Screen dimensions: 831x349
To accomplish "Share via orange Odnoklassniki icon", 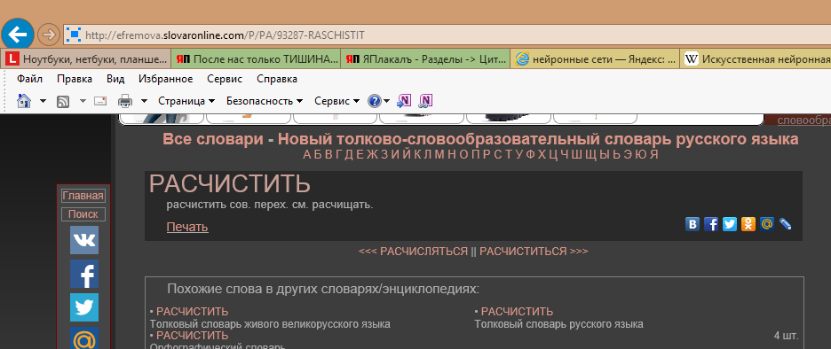I will click(x=748, y=224).
